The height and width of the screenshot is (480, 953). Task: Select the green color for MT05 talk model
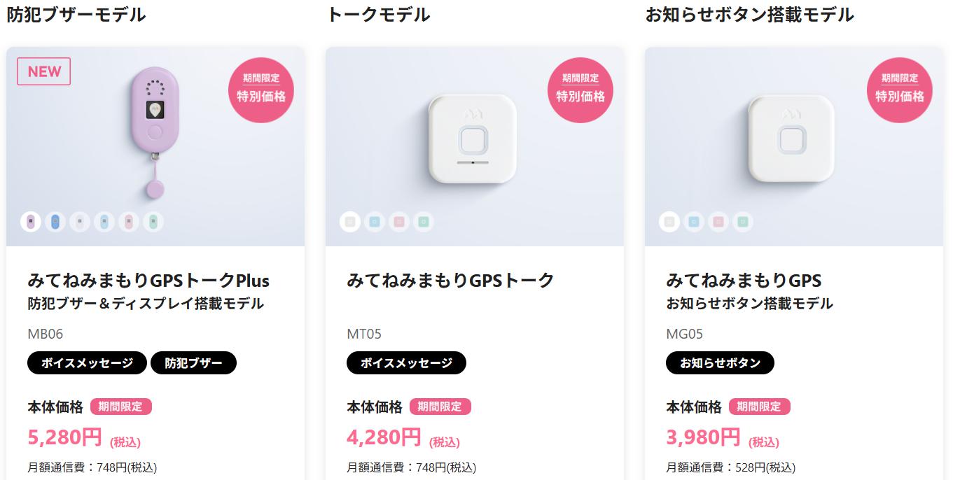423,223
